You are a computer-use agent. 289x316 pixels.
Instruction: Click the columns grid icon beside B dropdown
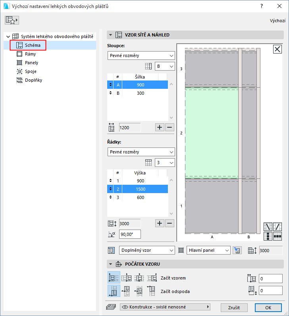click(148, 66)
